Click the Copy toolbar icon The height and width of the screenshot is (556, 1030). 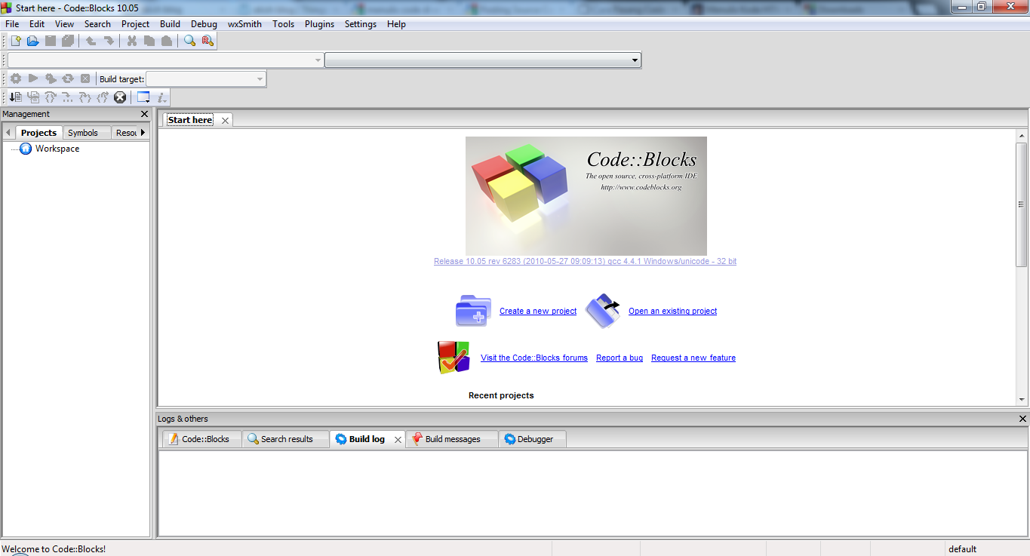click(149, 41)
